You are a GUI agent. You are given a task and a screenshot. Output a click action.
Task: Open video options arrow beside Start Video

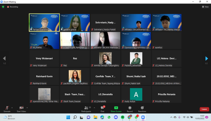[27, 108]
